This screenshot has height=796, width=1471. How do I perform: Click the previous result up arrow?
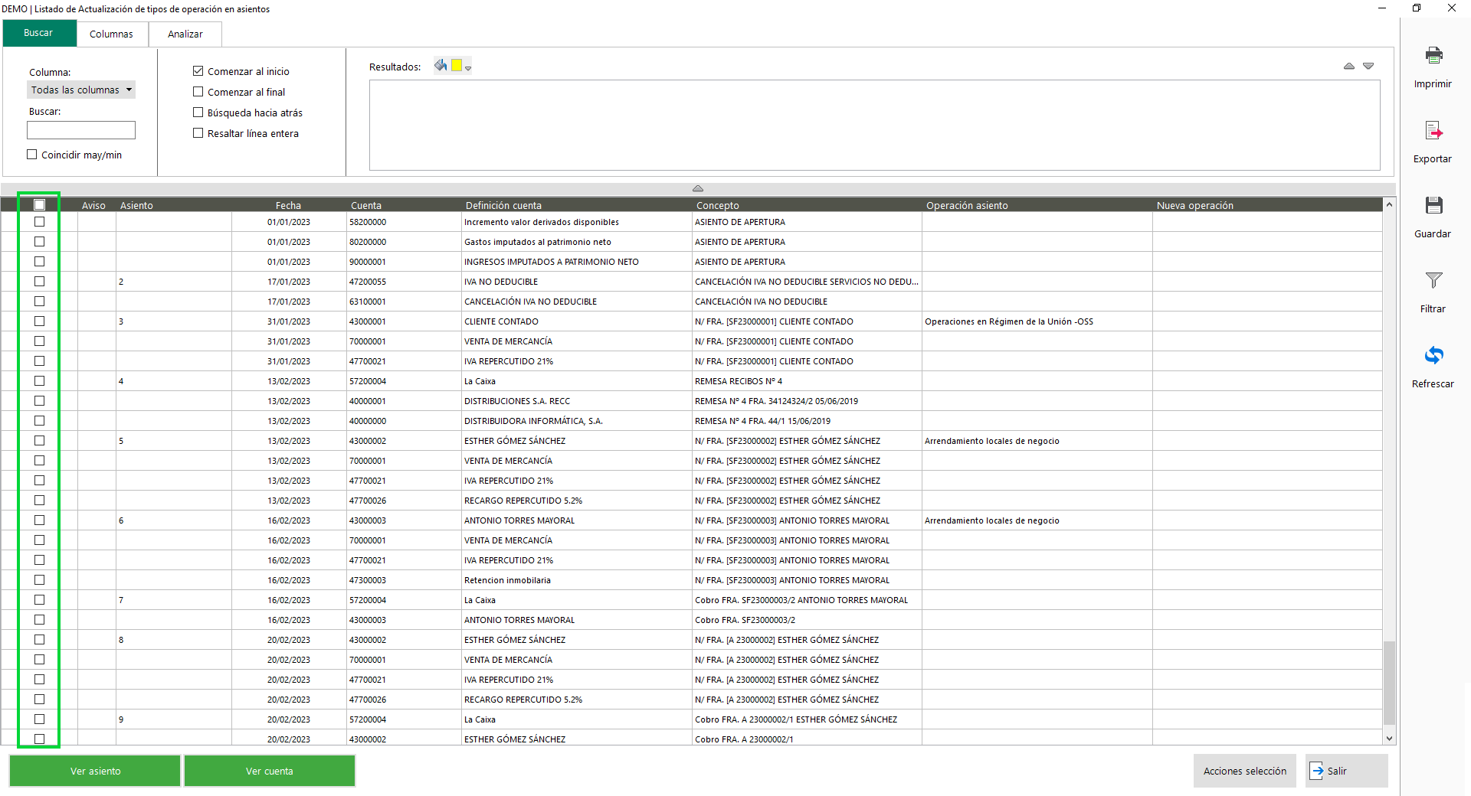[1348, 67]
